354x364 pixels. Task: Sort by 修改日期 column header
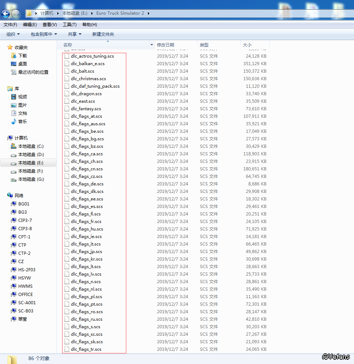point(166,45)
